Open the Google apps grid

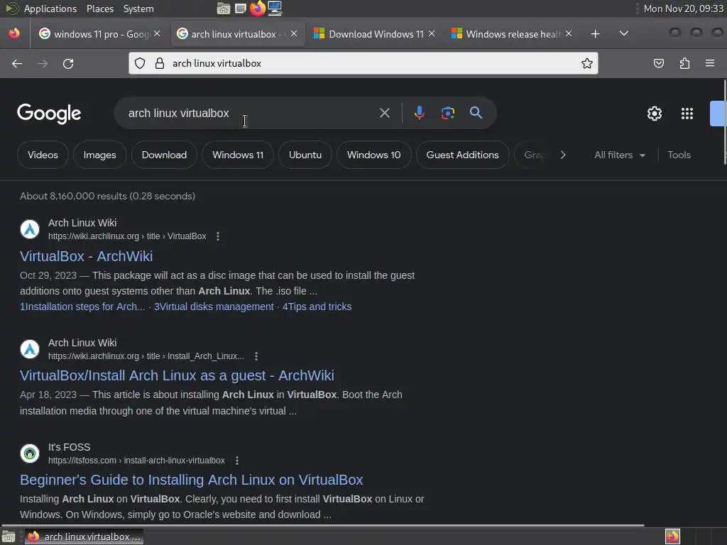[x=687, y=114]
